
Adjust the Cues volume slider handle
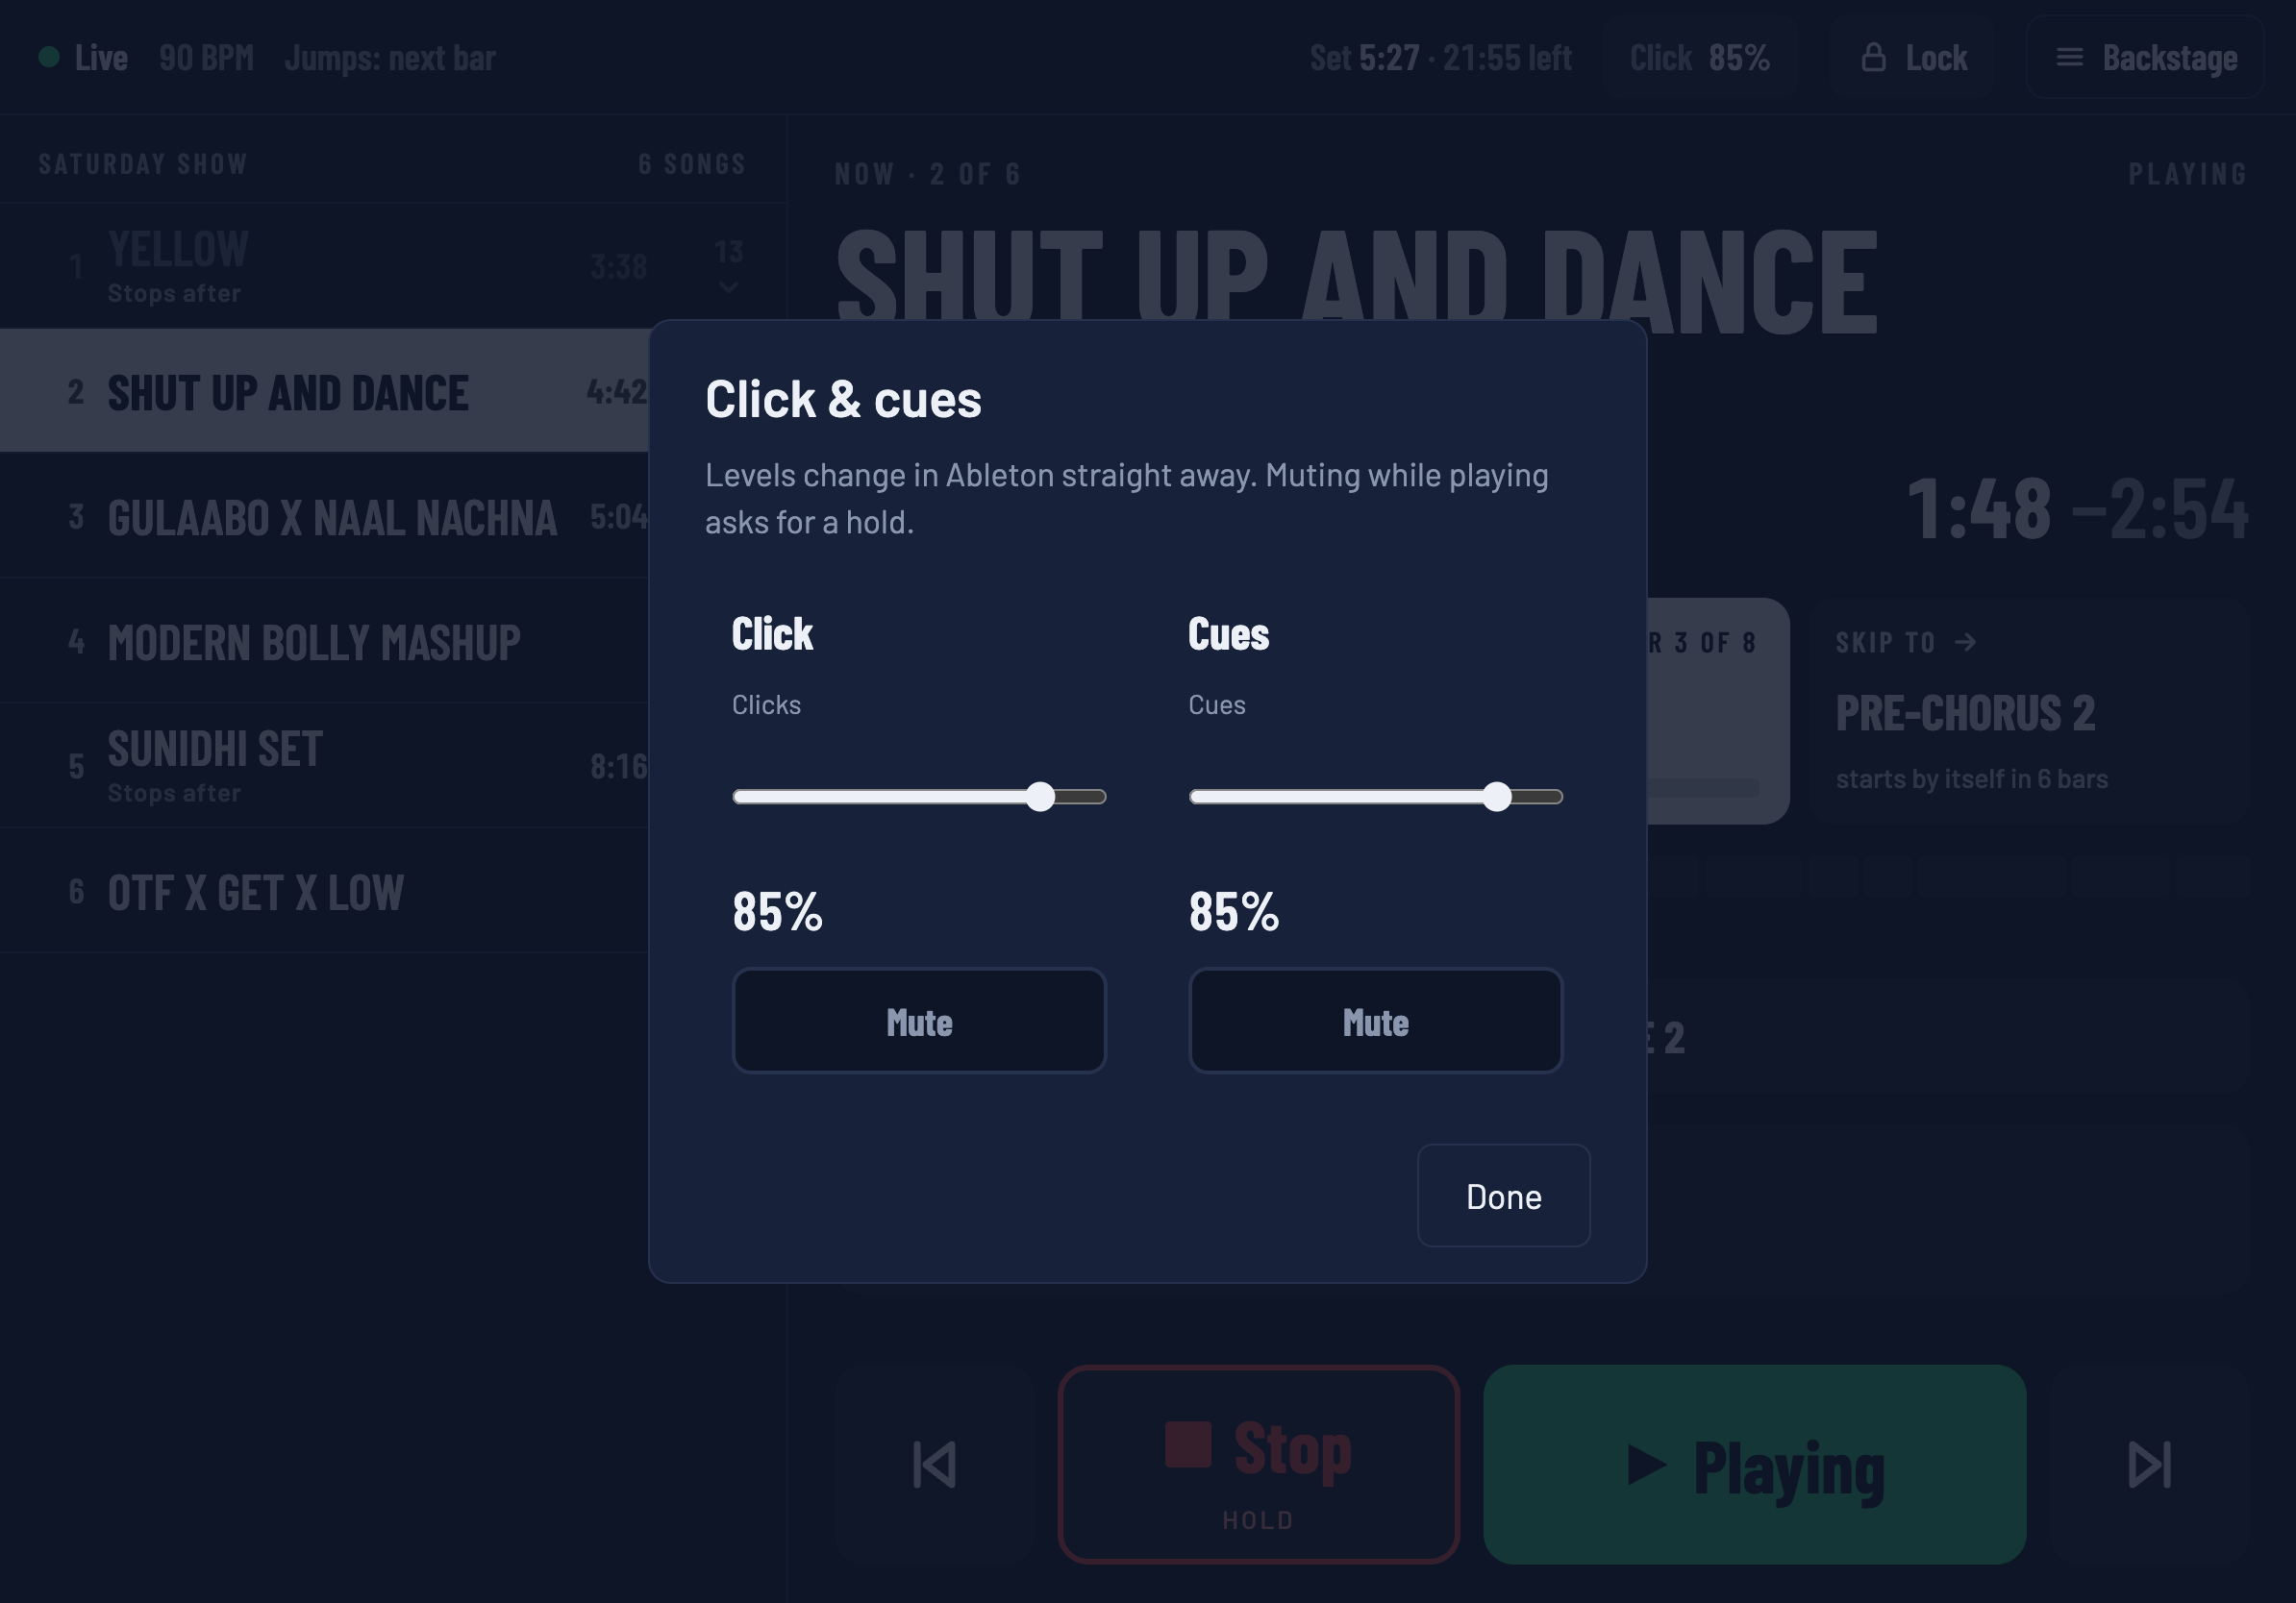click(1497, 797)
